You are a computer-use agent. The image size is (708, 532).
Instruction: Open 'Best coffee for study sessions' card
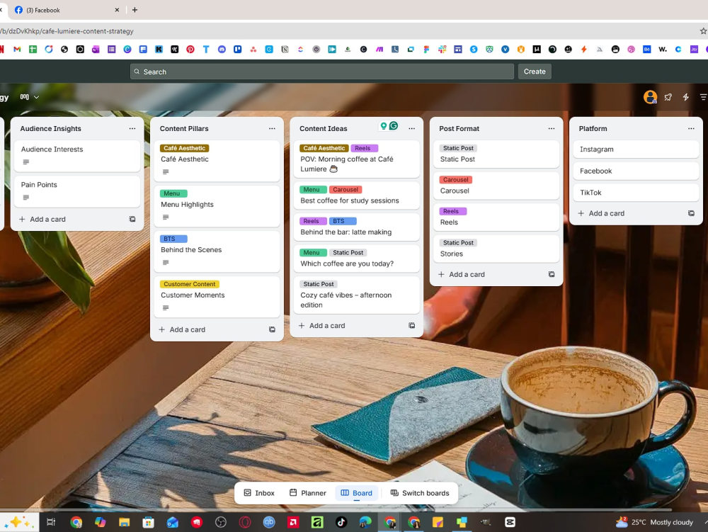click(x=356, y=196)
